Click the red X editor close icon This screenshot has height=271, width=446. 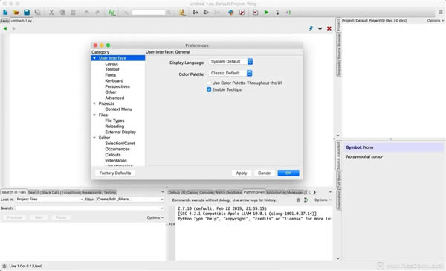tap(329, 28)
